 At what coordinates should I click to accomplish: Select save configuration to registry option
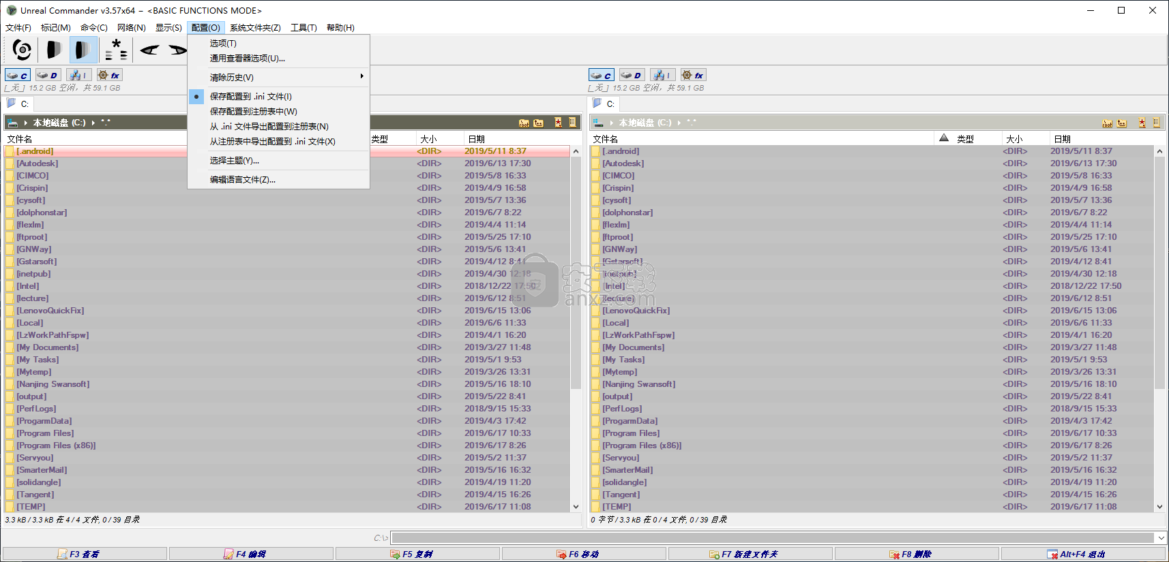[278, 112]
